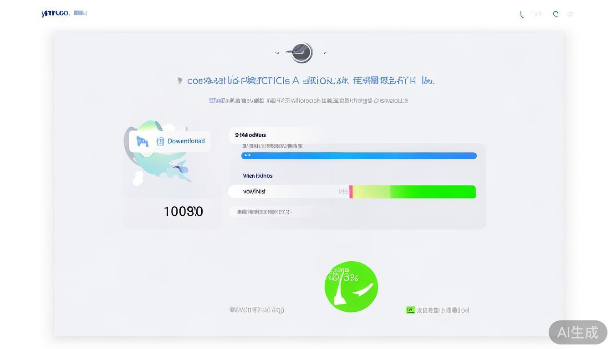
Task: Click the Download button
Action: (186, 141)
